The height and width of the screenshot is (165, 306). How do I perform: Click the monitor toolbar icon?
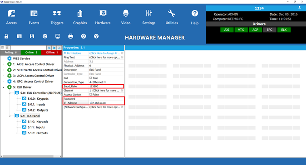pyautogui.click(x=58, y=36)
